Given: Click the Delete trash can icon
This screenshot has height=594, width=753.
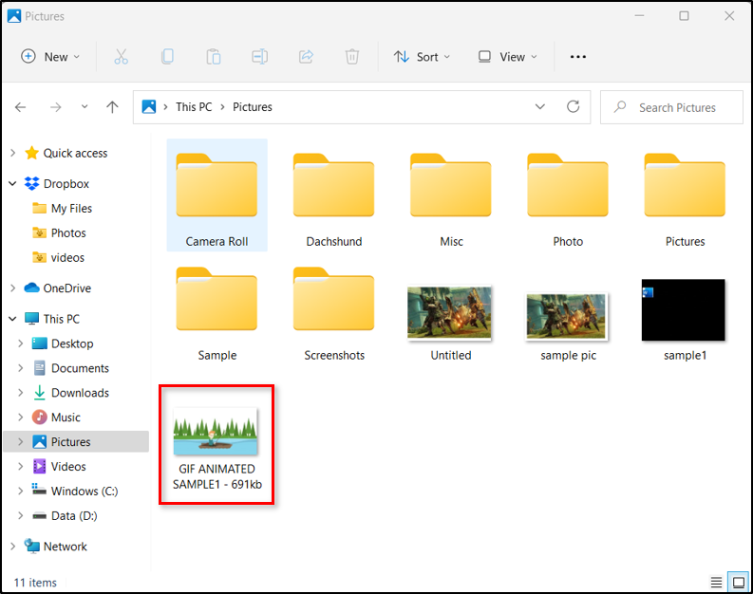Looking at the screenshot, I should (352, 57).
